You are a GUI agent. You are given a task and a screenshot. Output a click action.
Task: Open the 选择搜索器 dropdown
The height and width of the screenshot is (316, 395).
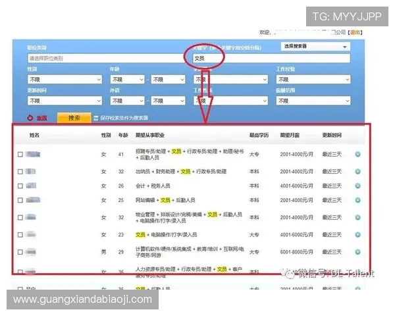(315, 47)
